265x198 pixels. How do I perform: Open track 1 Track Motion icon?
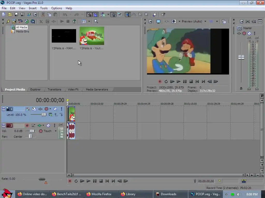tap(34, 109)
